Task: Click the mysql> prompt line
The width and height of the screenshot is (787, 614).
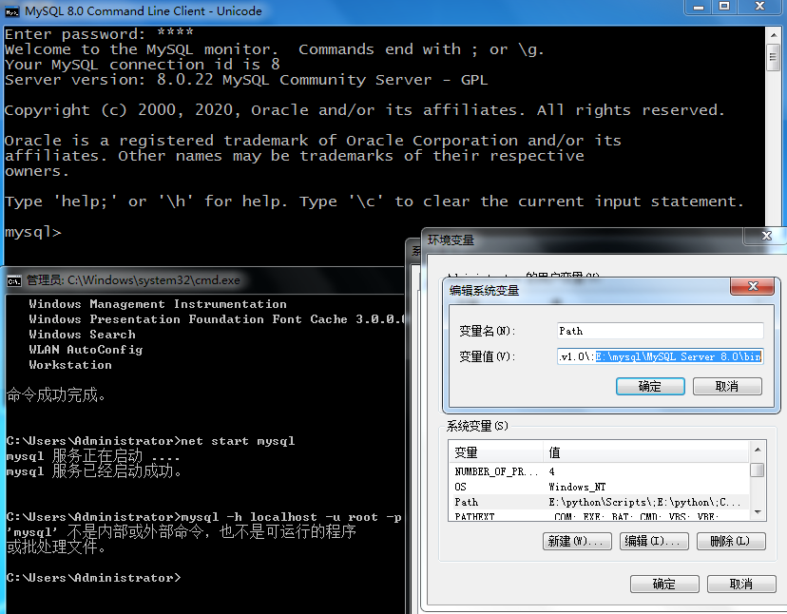Action: pyautogui.click(x=33, y=232)
